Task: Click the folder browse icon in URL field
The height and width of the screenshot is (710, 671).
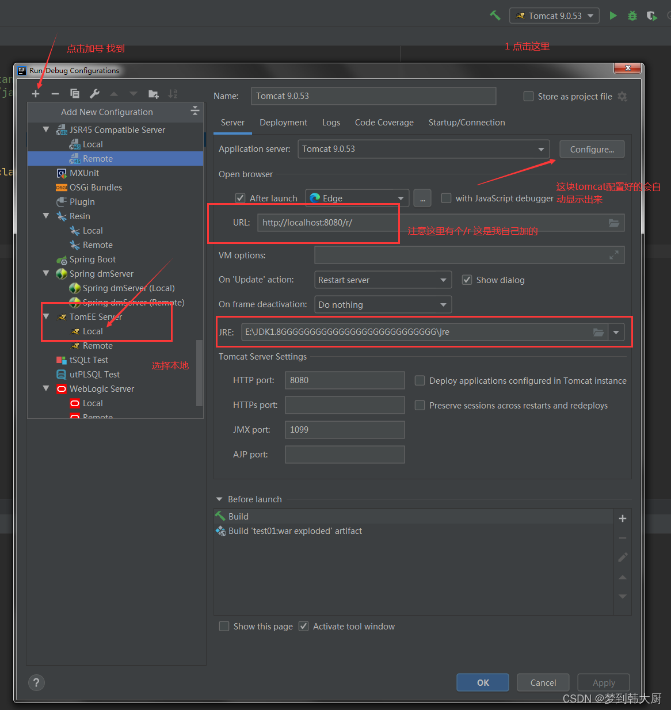Action: tap(614, 223)
